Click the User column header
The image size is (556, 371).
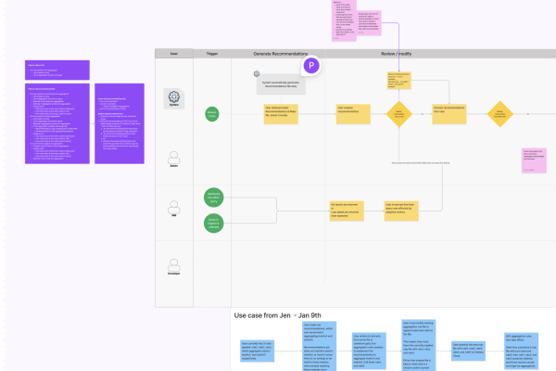click(x=173, y=54)
